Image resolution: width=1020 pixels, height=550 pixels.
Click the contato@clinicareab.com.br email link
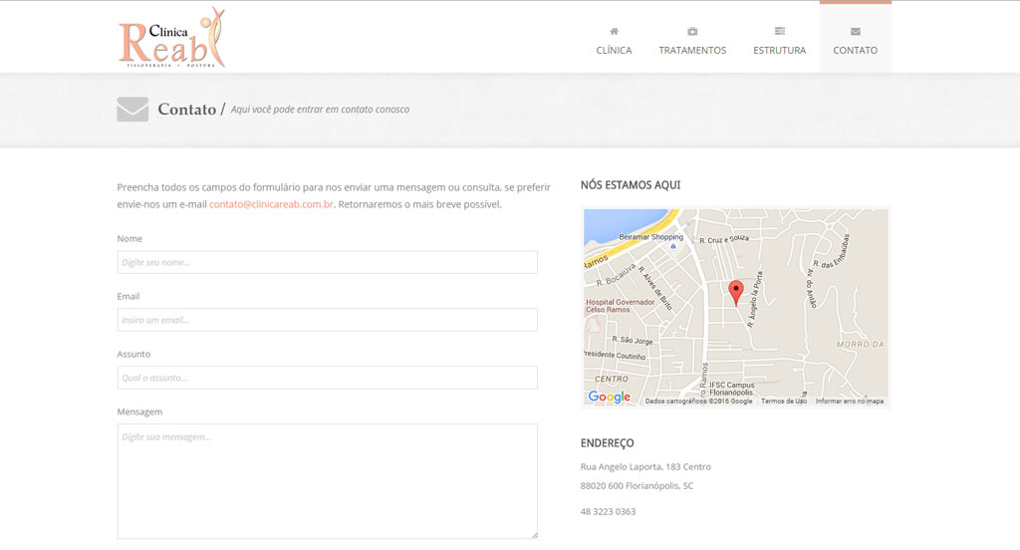coord(271,204)
